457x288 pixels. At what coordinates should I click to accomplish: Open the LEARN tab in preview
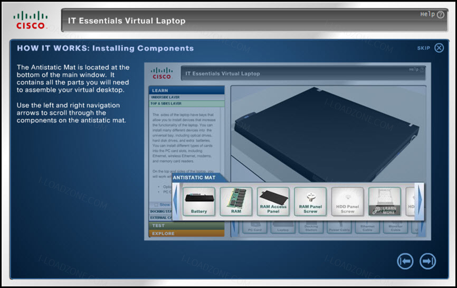(186, 90)
